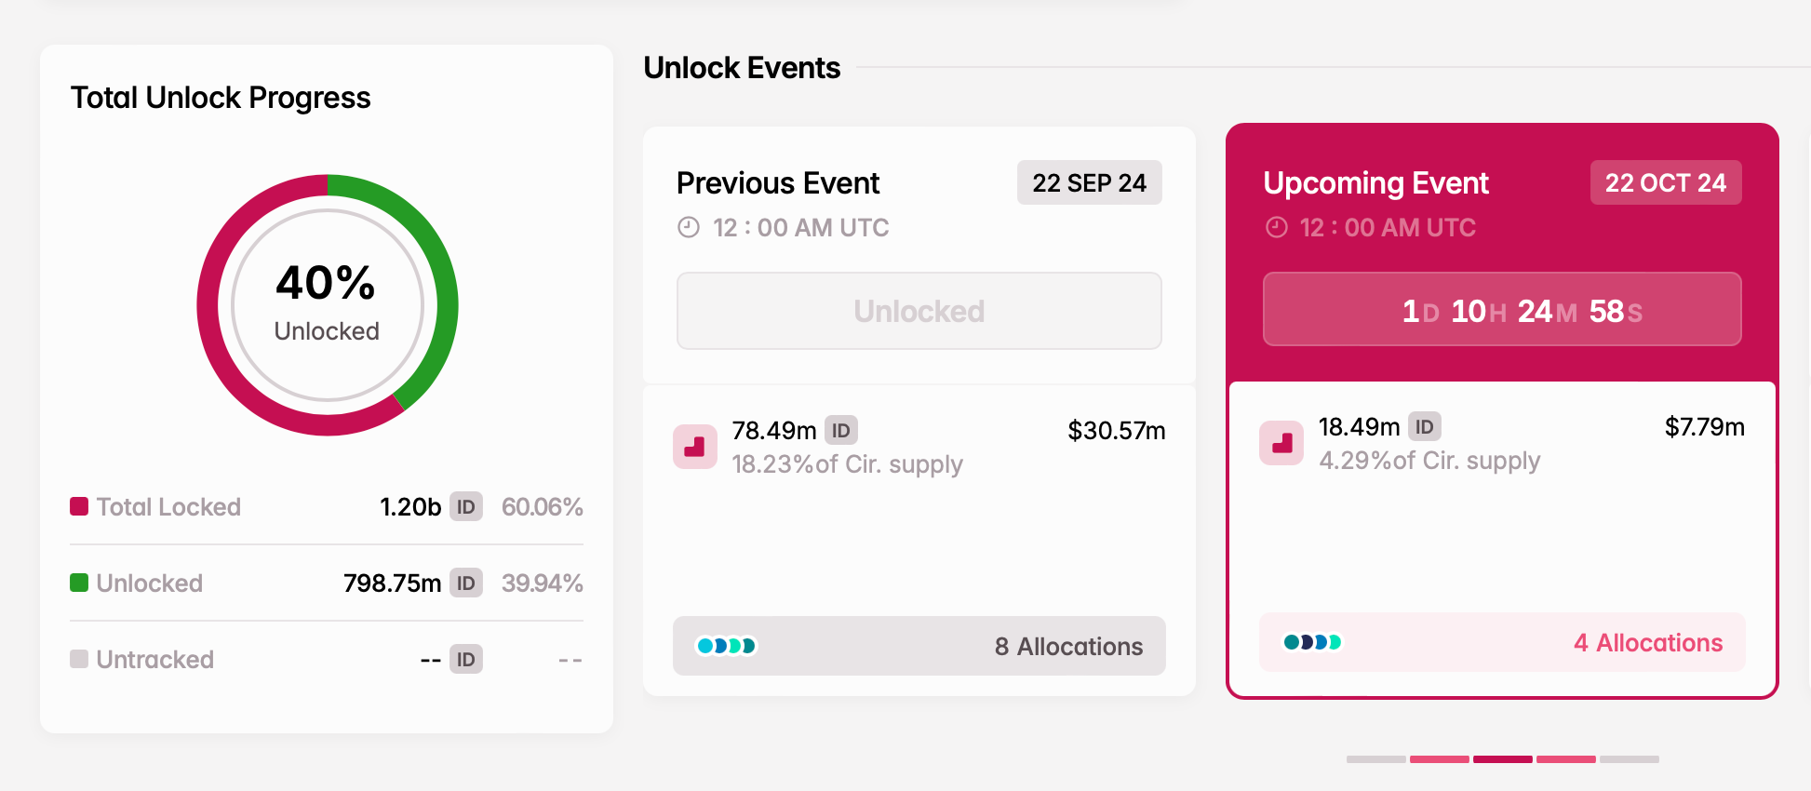Click the clock icon under Previous Event
The width and height of the screenshot is (1811, 791).
pos(689,228)
